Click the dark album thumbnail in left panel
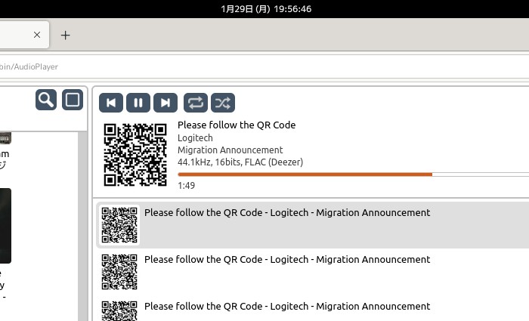This screenshot has height=321, width=529. pos(5,226)
